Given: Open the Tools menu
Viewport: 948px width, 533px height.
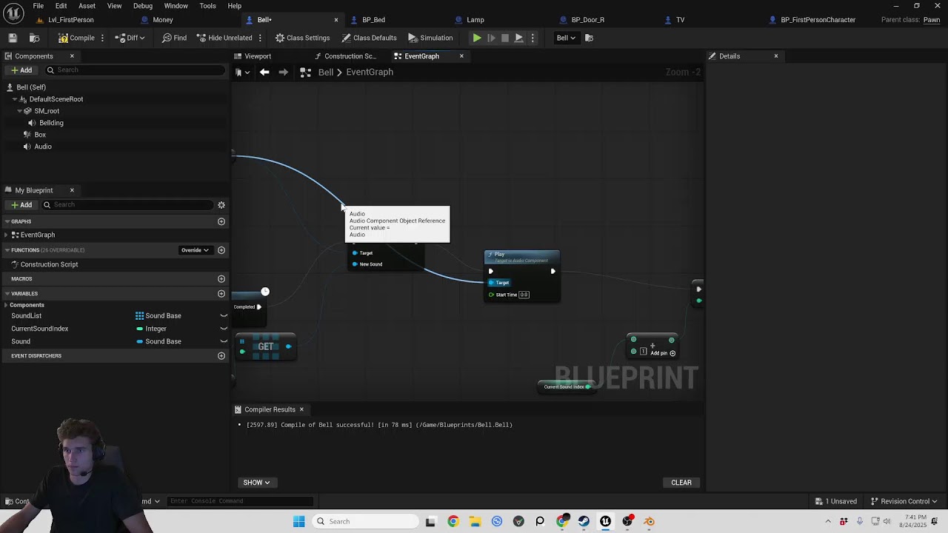Looking at the screenshot, I should coord(207,6).
